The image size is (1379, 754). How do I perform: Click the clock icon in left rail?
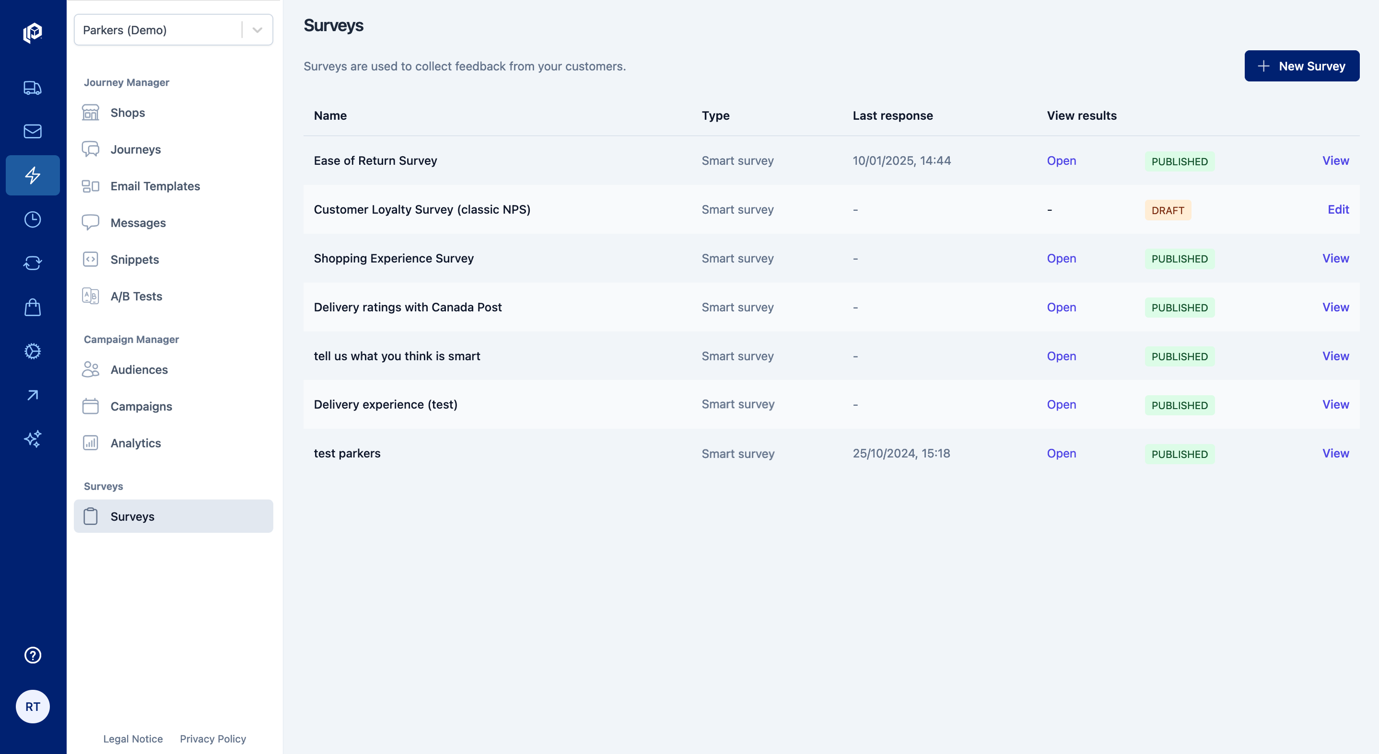(33, 219)
